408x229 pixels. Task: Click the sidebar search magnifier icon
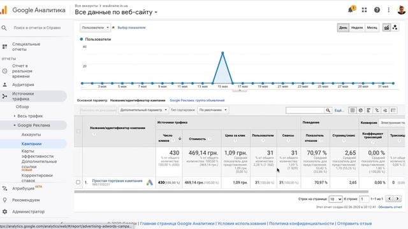point(4,27)
